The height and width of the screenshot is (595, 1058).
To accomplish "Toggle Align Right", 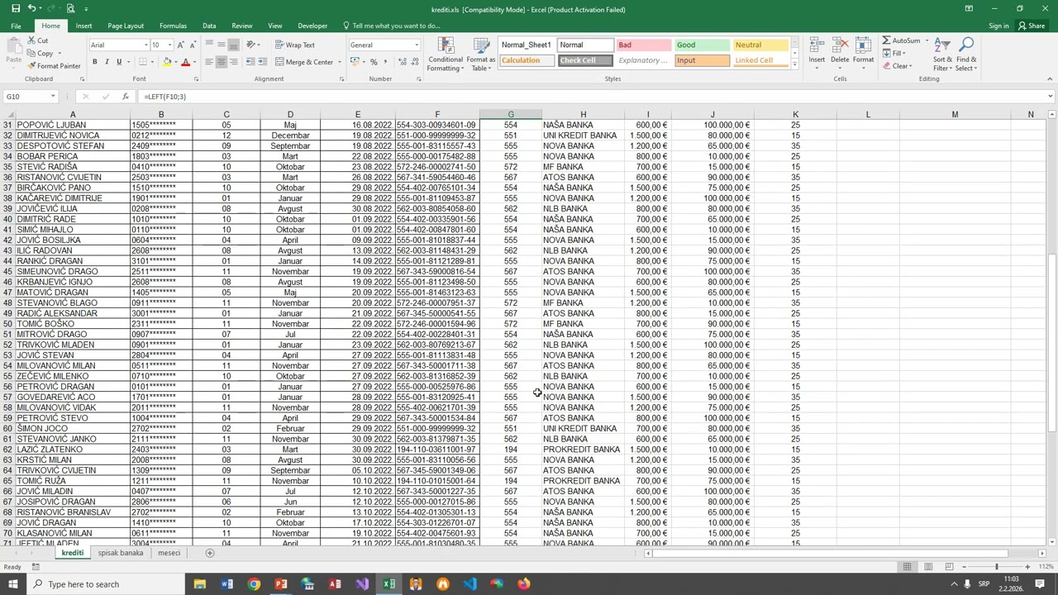I will pos(233,62).
